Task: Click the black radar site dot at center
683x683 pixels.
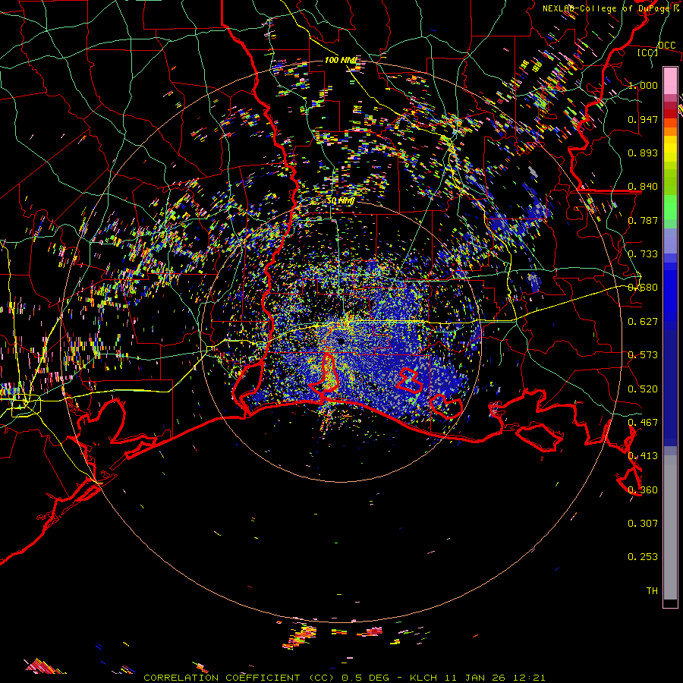Action: [341, 341]
